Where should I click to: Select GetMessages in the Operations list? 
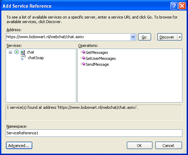point(97,52)
